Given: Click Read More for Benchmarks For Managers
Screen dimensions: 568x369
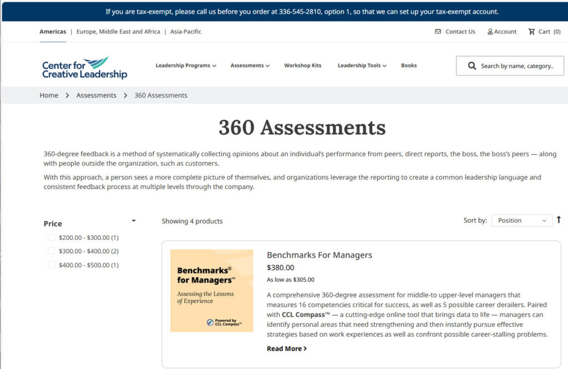Looking at the screenshot, I should point(286,348).
